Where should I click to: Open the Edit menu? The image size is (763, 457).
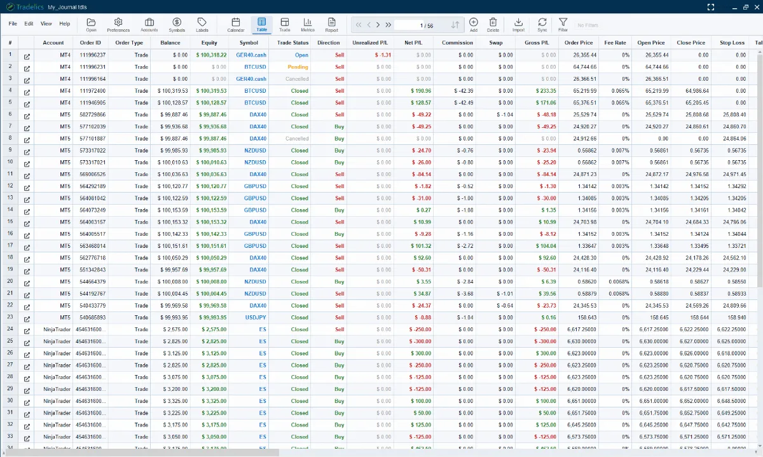tap(29, 24)
